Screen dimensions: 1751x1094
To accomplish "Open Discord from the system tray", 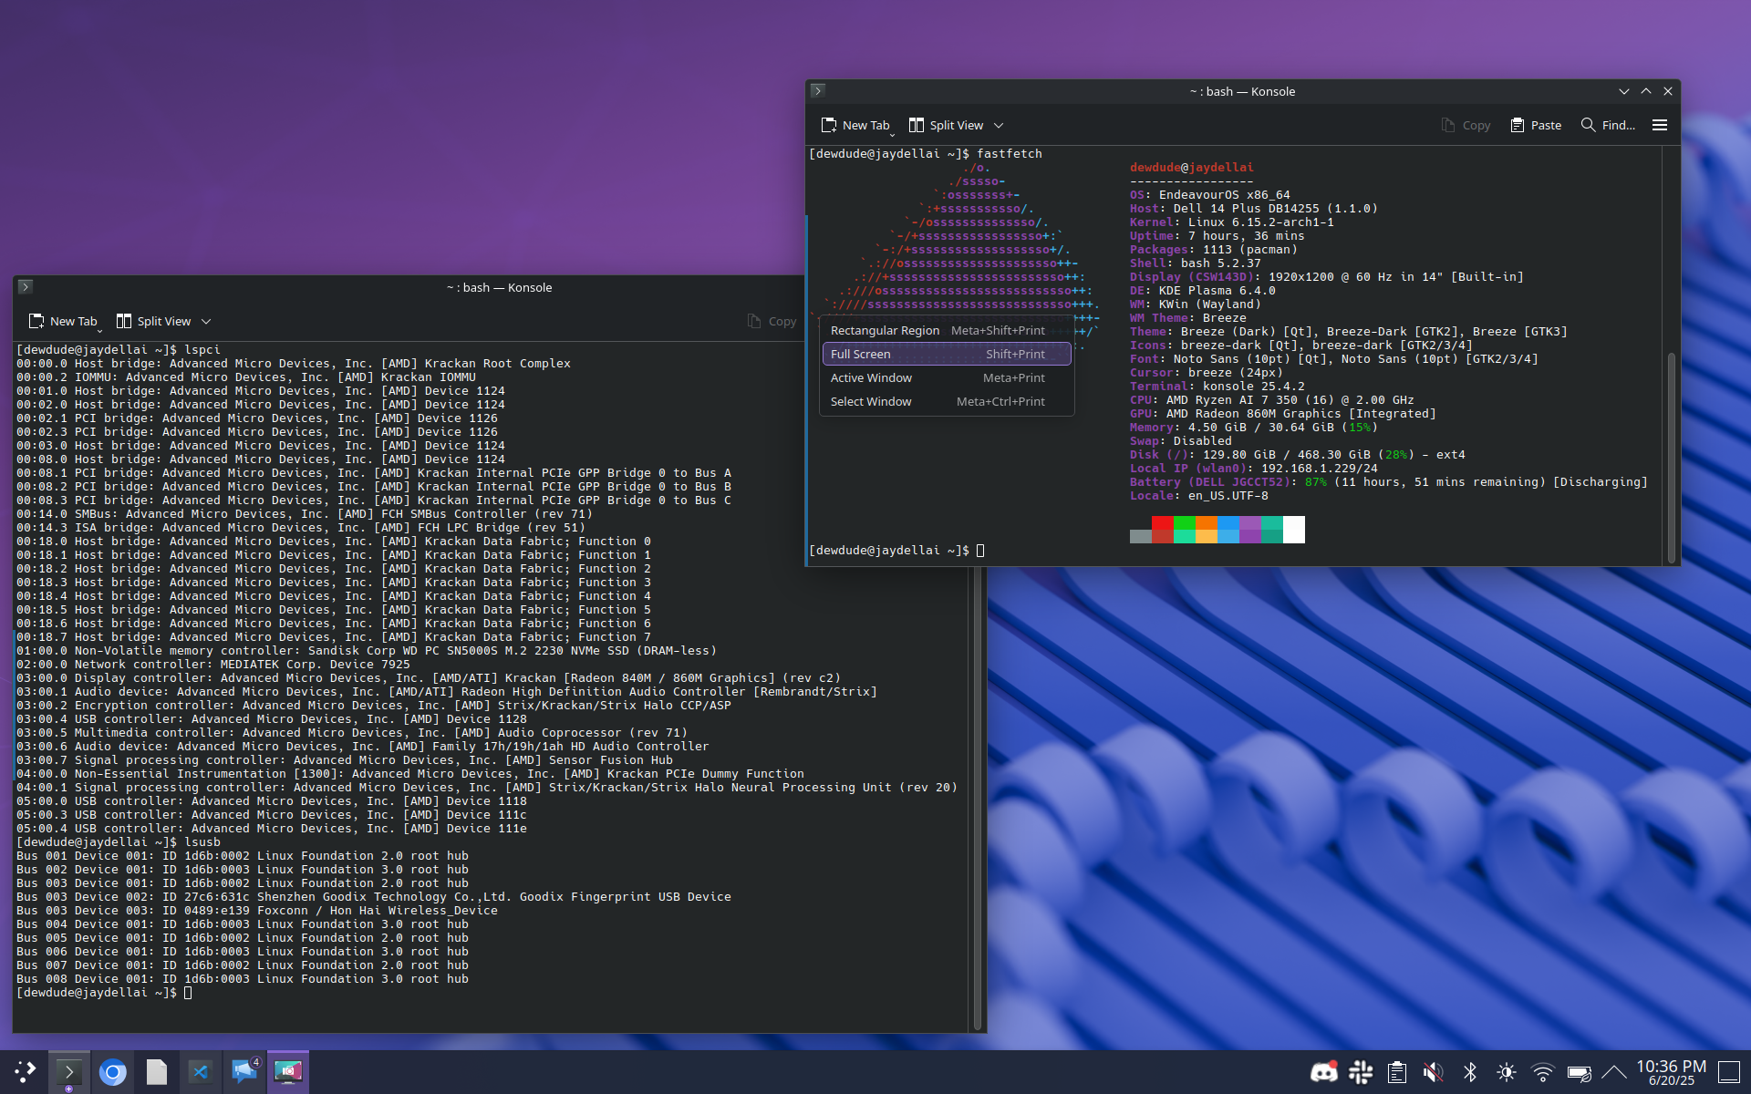I will 1323,1072.
